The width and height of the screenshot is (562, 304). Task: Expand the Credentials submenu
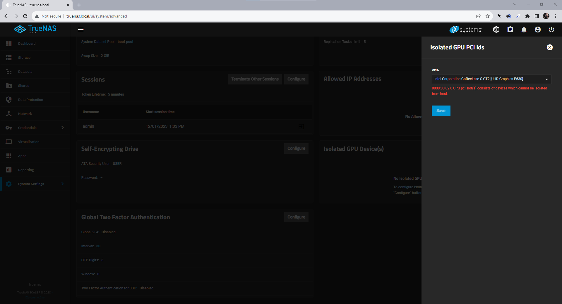tap(62, 128)
